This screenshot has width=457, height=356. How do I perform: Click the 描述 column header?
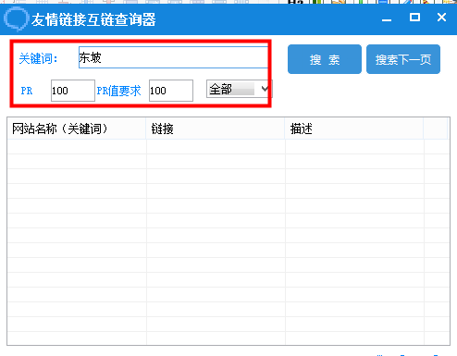[354, 129]
